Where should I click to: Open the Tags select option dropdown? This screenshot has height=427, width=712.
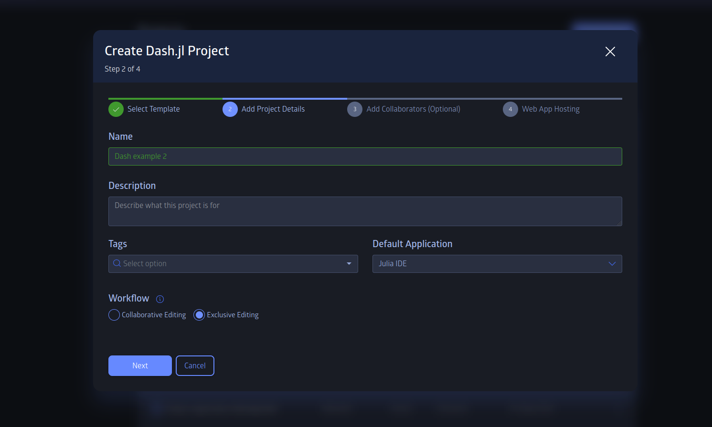233,264
